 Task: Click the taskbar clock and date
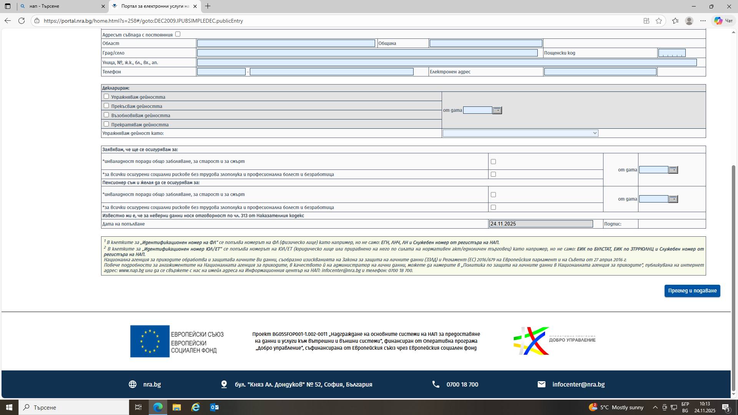(705, 407)
